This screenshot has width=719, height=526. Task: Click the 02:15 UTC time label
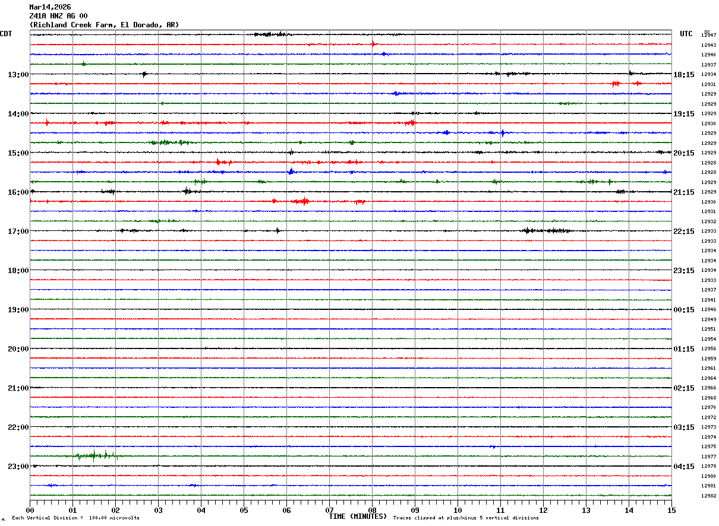point(684,388)
